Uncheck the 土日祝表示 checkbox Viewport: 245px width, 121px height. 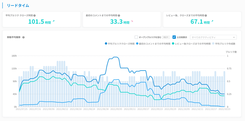(174, 37)
